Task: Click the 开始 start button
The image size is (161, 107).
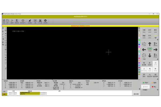Action: pyautogui.click(x=145, y=83)
